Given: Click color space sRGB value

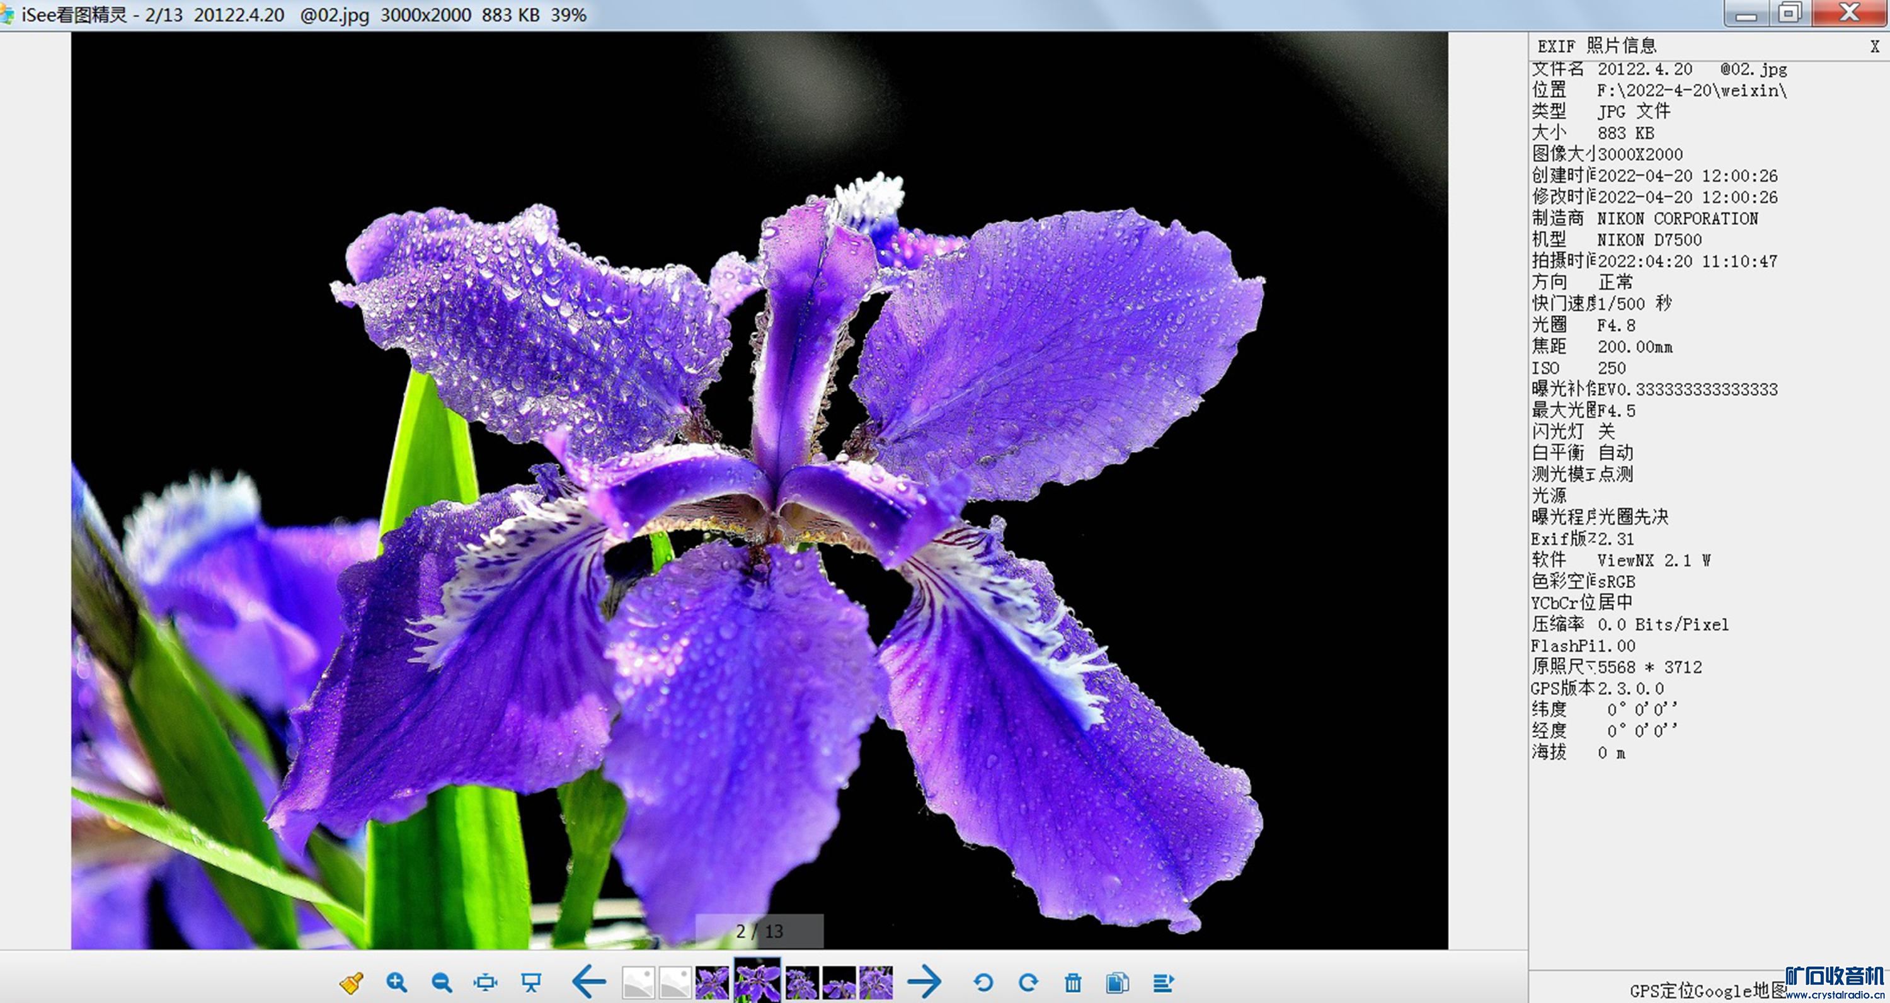Looking at the screenshot, I should 1617,582.
